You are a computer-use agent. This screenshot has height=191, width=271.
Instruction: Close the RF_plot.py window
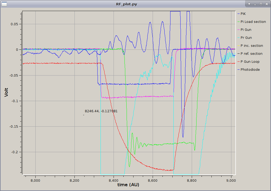(x=266, y=4)
